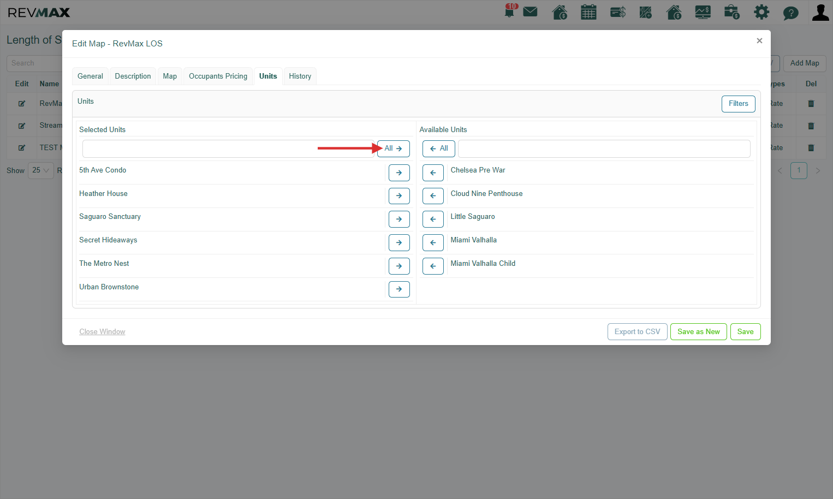This screenshot has height=499, width=833.
Task: Open the notifications bell with badge 10
Action: pyautogui.click(x=510, y=11)
